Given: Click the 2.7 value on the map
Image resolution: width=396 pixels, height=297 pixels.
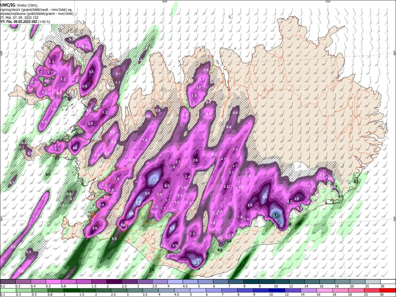Looking at the screenshot, I should 235,166.
